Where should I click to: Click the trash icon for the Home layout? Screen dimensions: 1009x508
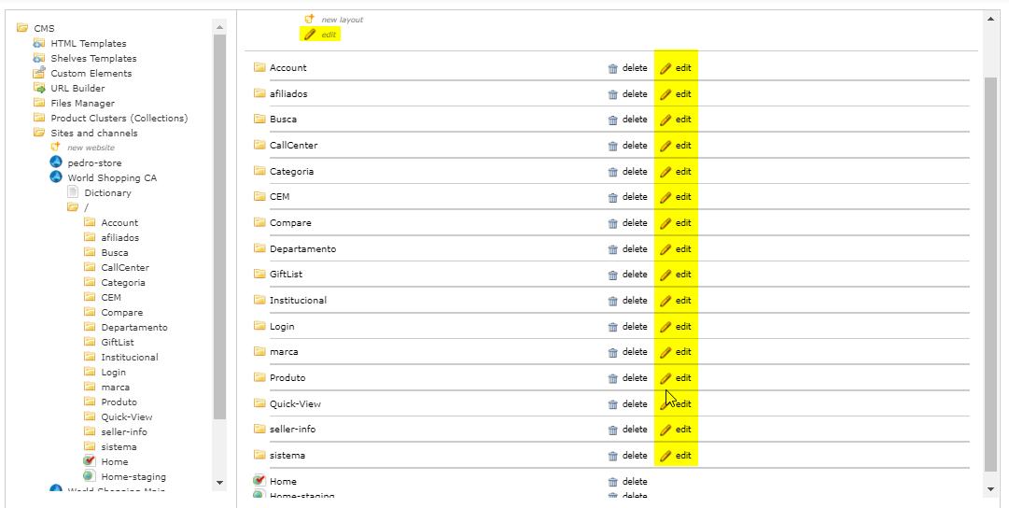[x=612, y=482]
